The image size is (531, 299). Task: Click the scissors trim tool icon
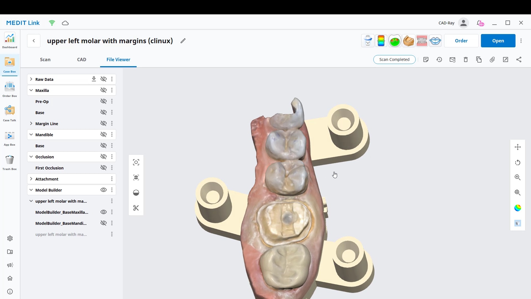[x=136, y=208]
